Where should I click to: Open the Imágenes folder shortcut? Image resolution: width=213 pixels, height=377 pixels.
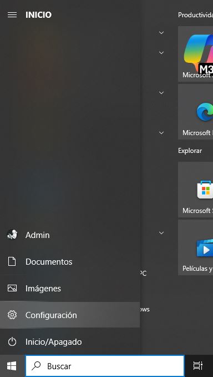coord(70,288)
